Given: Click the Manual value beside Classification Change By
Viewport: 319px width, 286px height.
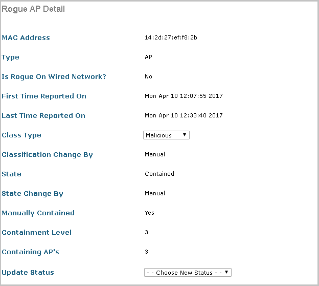Looking at the screenshot, I should coord(155,154).
